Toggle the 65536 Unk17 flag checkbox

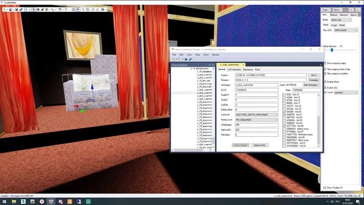click(x=284, y=103)
